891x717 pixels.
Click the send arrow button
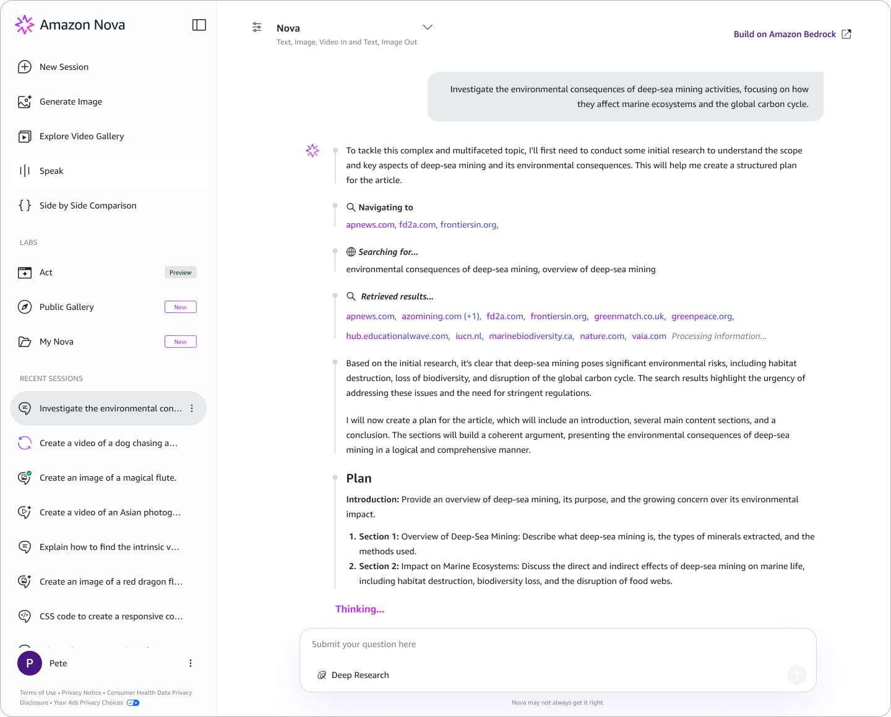(x=797, y=674)
